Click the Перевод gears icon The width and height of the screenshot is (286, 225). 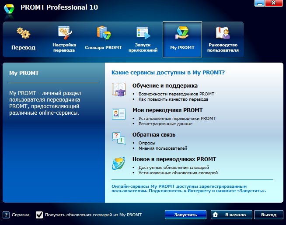point(24,33)
